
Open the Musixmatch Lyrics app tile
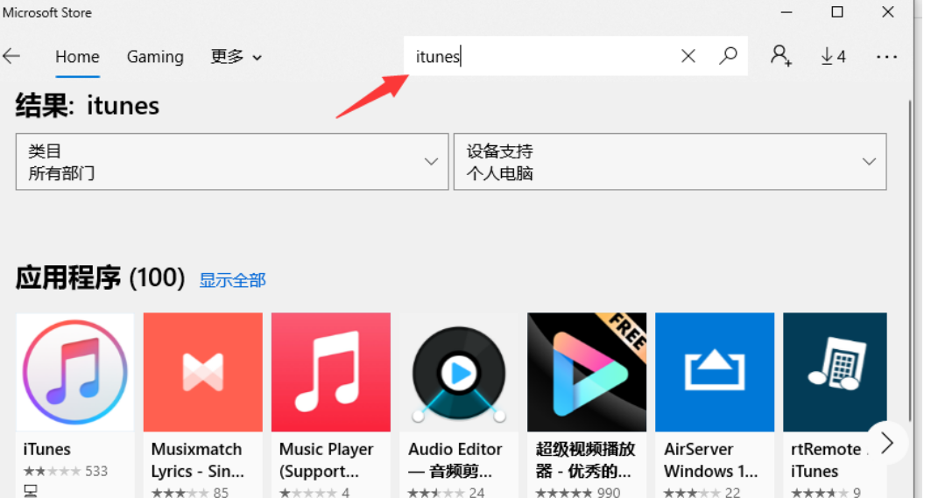202,372
